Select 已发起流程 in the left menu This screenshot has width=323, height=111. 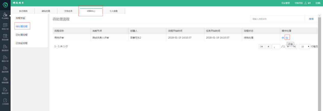click(21, 43)
